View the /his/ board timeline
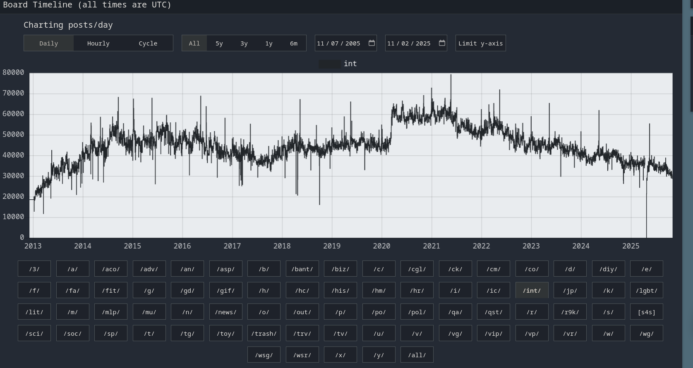 pyautogui.click(x=341, y=290)
